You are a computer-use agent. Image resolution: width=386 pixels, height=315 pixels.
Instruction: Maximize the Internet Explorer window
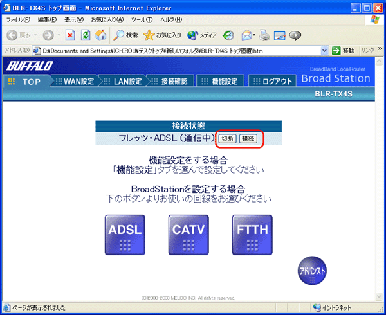367,8
